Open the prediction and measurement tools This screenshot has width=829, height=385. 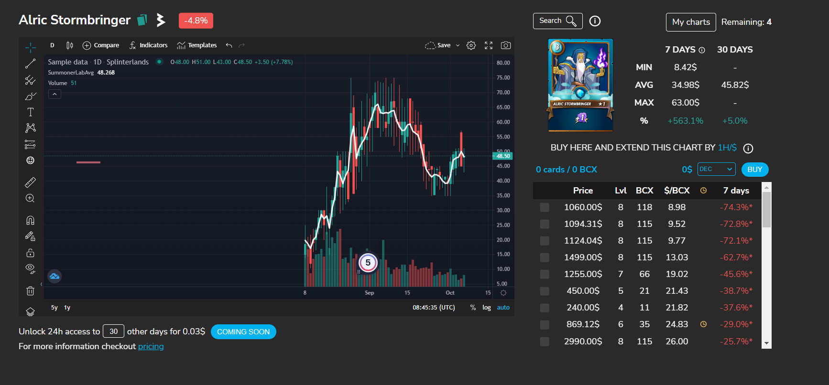(30, 144)
